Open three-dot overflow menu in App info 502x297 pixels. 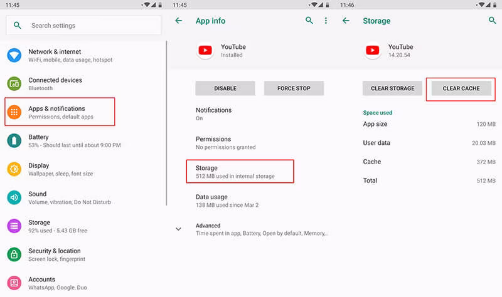point(326,21)
